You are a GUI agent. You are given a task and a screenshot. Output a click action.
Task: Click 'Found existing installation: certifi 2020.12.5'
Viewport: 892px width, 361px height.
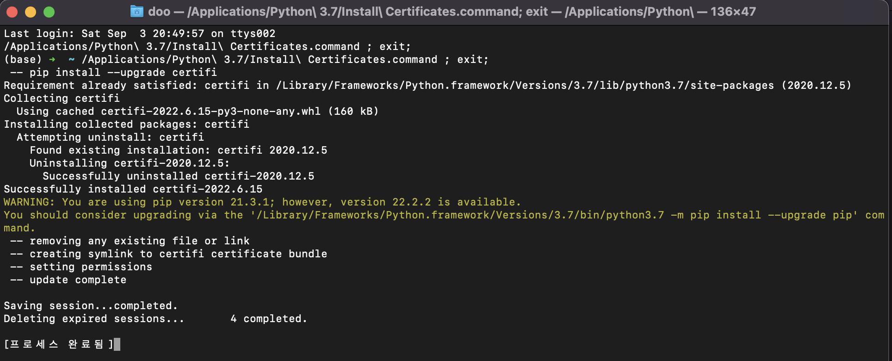click(x=179, y=150)
